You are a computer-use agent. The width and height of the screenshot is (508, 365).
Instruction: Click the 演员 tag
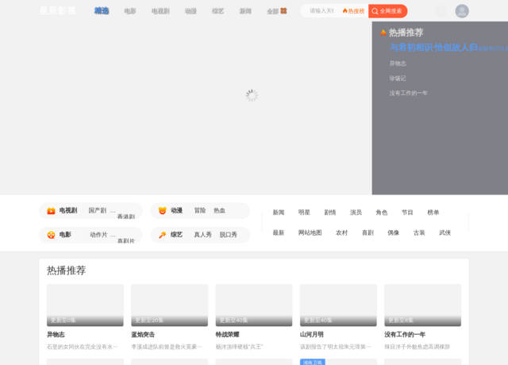[x=356, y=213]
